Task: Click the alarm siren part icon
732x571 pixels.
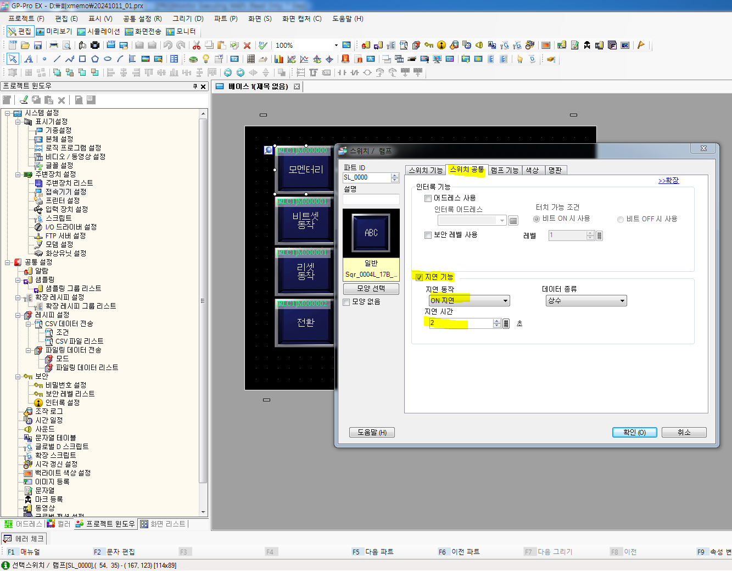Action: point(345,59)
